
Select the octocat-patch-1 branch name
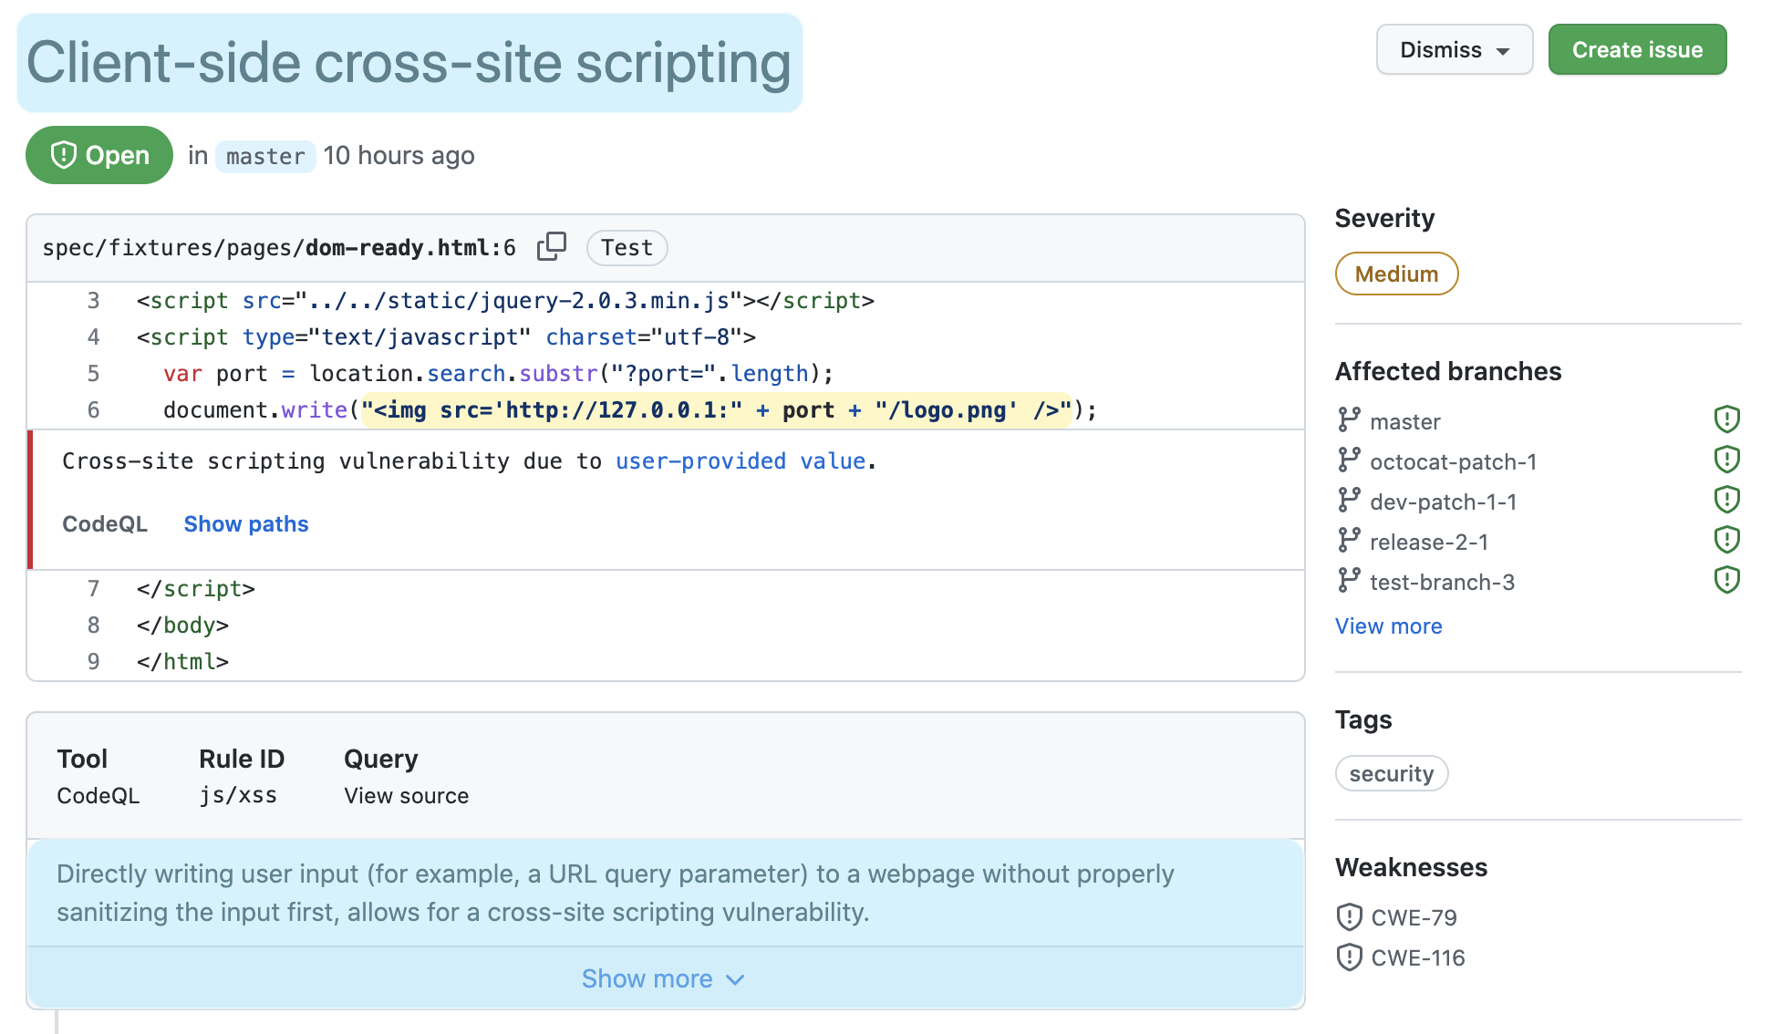pyautogui.click(x=1453, y=462)
